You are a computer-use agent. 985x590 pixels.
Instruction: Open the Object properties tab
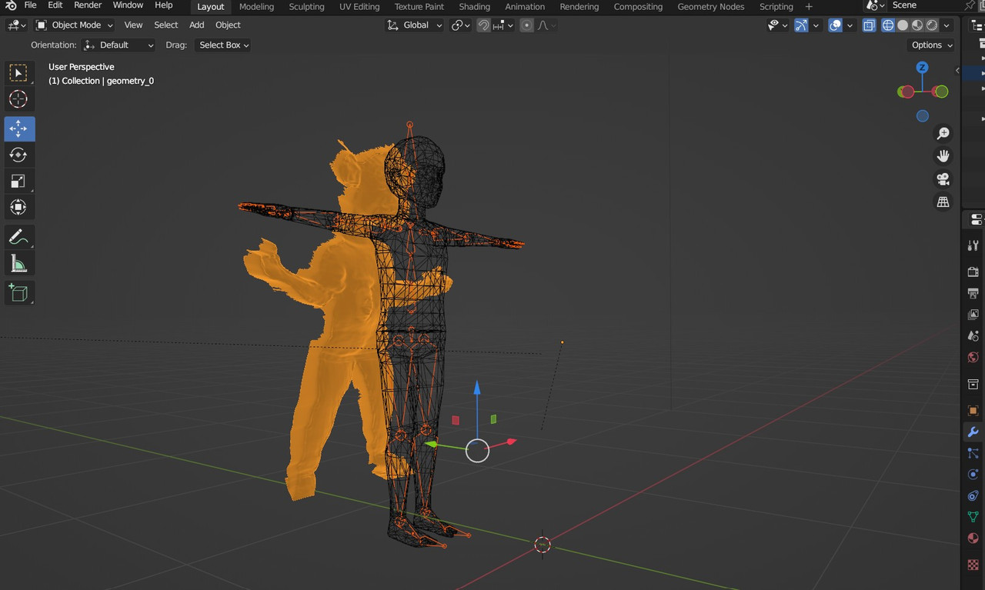point(973,411)
